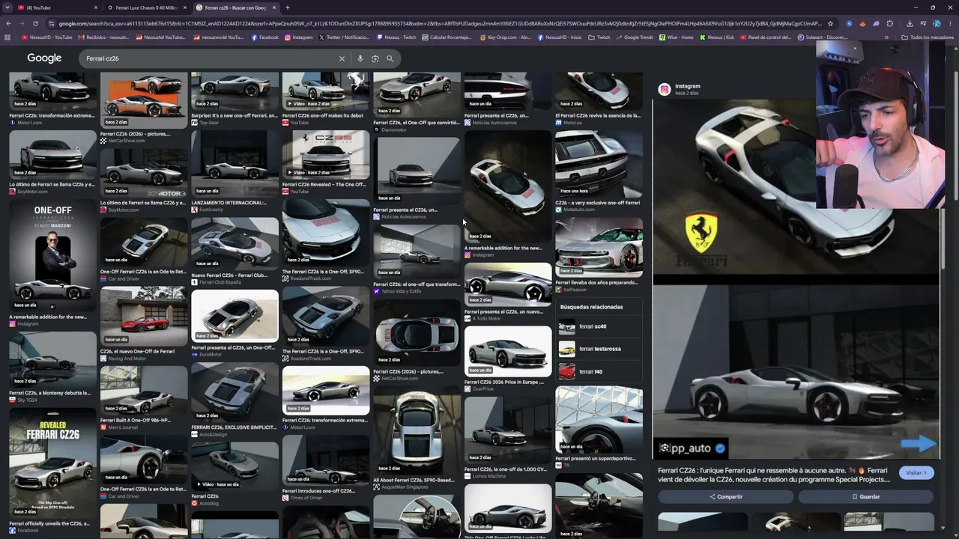Open the REVEALED FERRARI CZ26 image result
The width and height of the screenshot is (959, 539).
pyautogui.click(x=52, y=462)
